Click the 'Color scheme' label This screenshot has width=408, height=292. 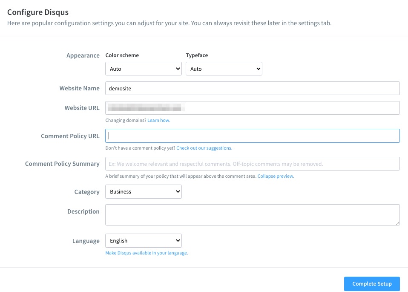[122, 55]
